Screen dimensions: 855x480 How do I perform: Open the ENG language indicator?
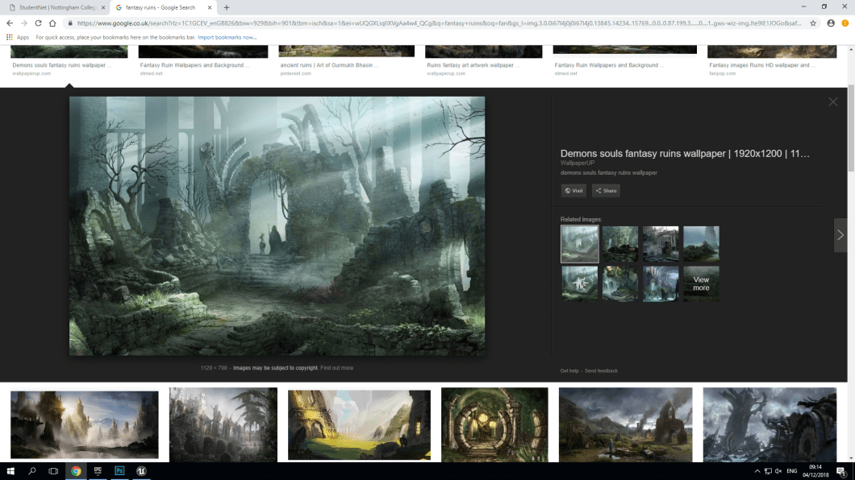[x=792, y=471]
